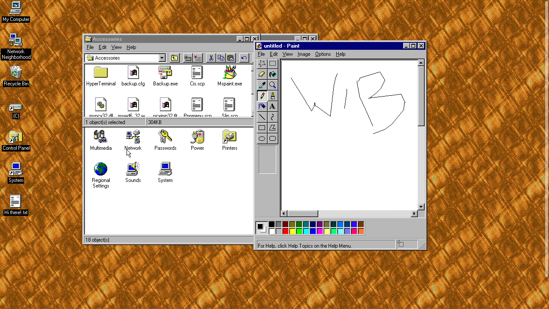Viewport: 549px width, 309px height.
Task: Select the Text tool marked A
Action: point(272,106)
